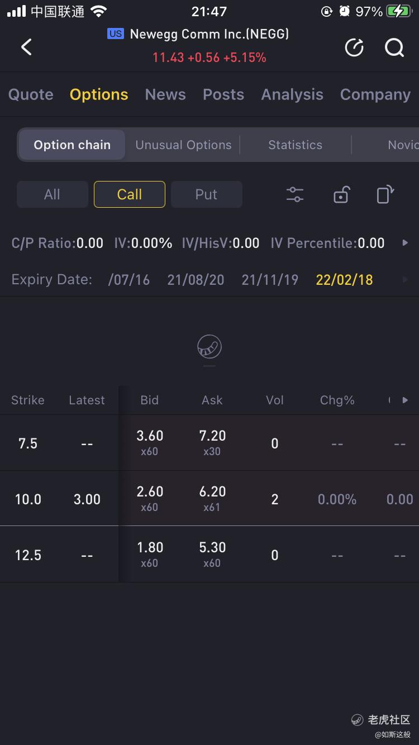Open option filter sliders icon
419x745 pixels.
click(295, 194)
